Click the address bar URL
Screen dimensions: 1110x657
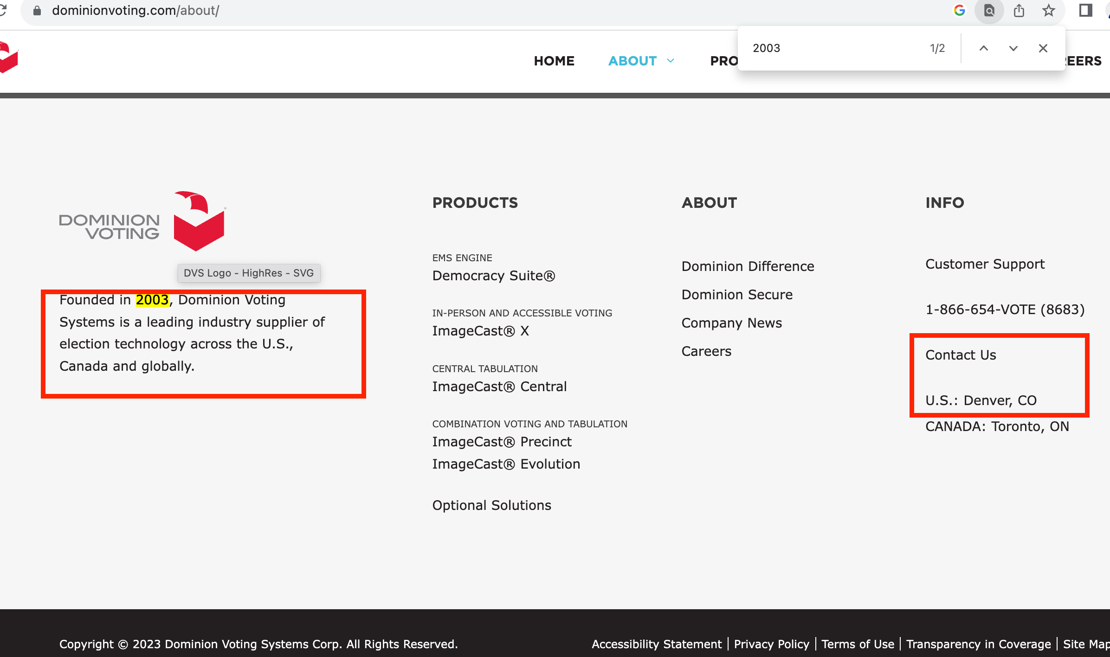click(x=136, y=10)
